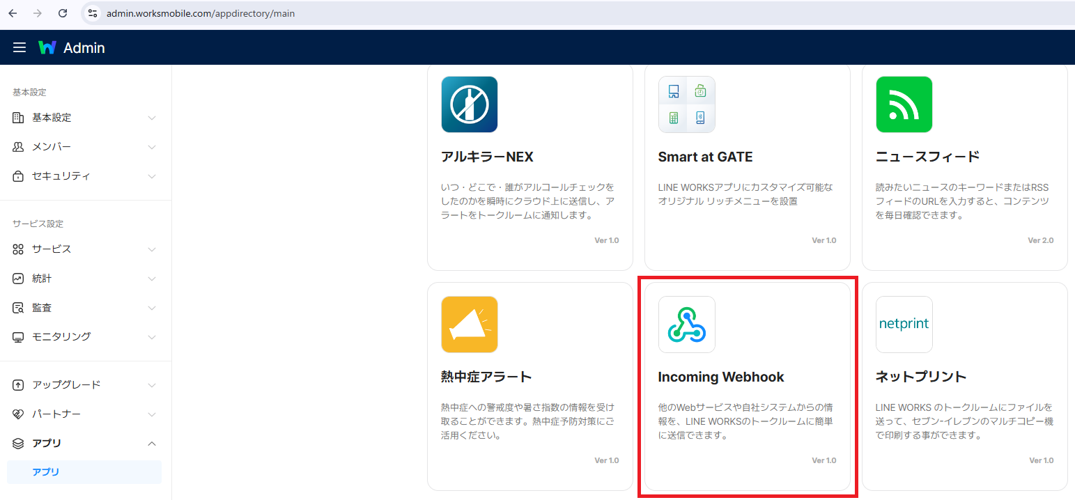
Task: Click the Incoming Webhook app icon
Action: 687,325
